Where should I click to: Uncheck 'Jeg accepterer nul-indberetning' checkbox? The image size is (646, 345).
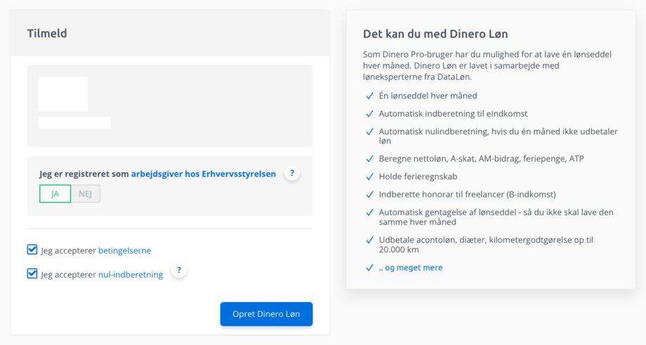(32, 274)
